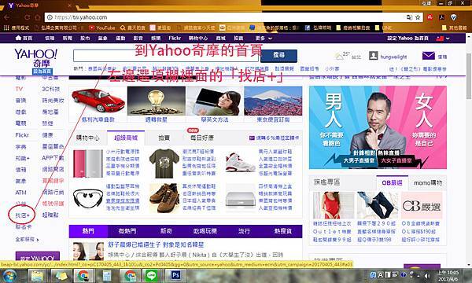Click the red-white sneaker product image
Image resolution: width=472 pixels, height=283 pixels.
click(x=240, y=163)
